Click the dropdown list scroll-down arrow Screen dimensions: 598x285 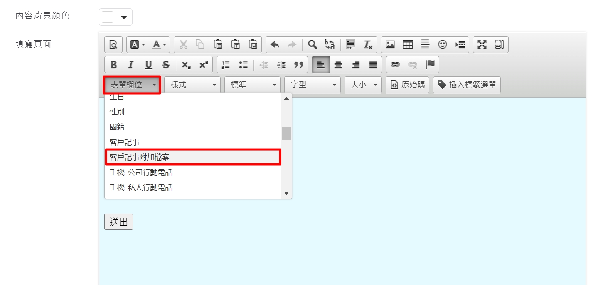point(286,193)
